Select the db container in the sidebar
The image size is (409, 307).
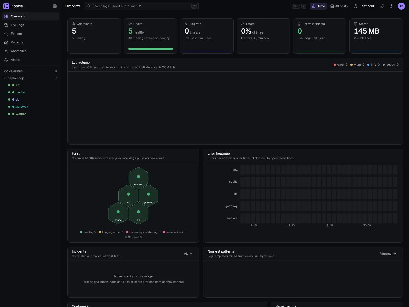click(x=31, y=100)
